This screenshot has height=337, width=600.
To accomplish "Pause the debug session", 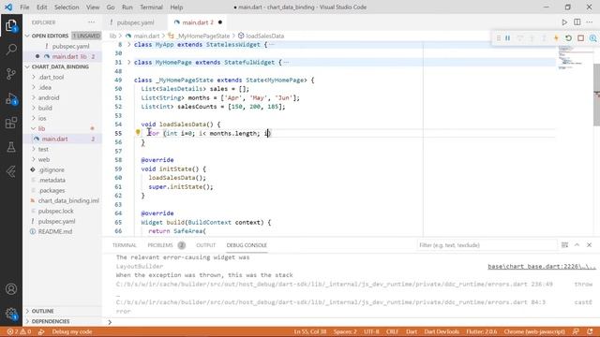I will [508, 38].
